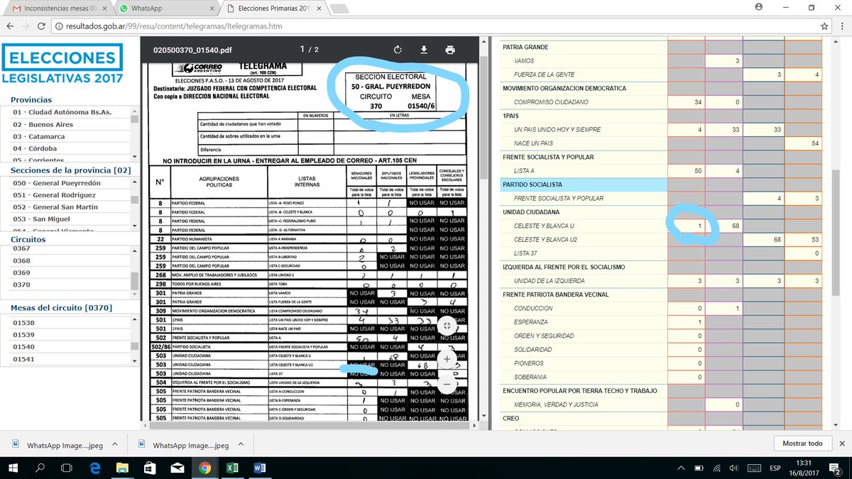Viewport: 852px width, 479px height.
Task: Open the clock showing 13:31
Action: click(804, 463)
